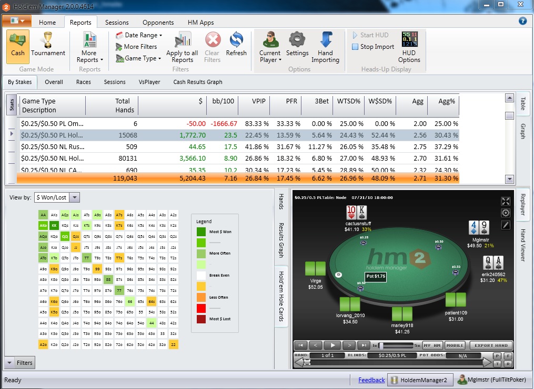Open the Date Range dropdown
This screenshot has width=534, height=389.
click(139, 35)
